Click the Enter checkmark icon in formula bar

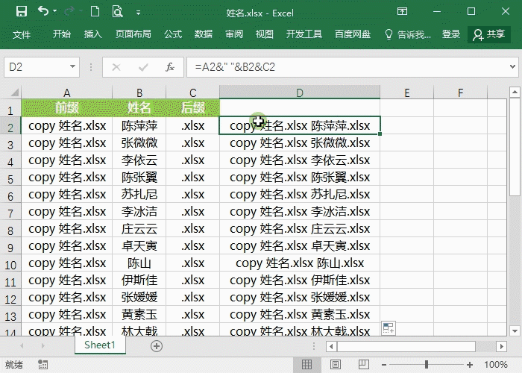[143, 68]
